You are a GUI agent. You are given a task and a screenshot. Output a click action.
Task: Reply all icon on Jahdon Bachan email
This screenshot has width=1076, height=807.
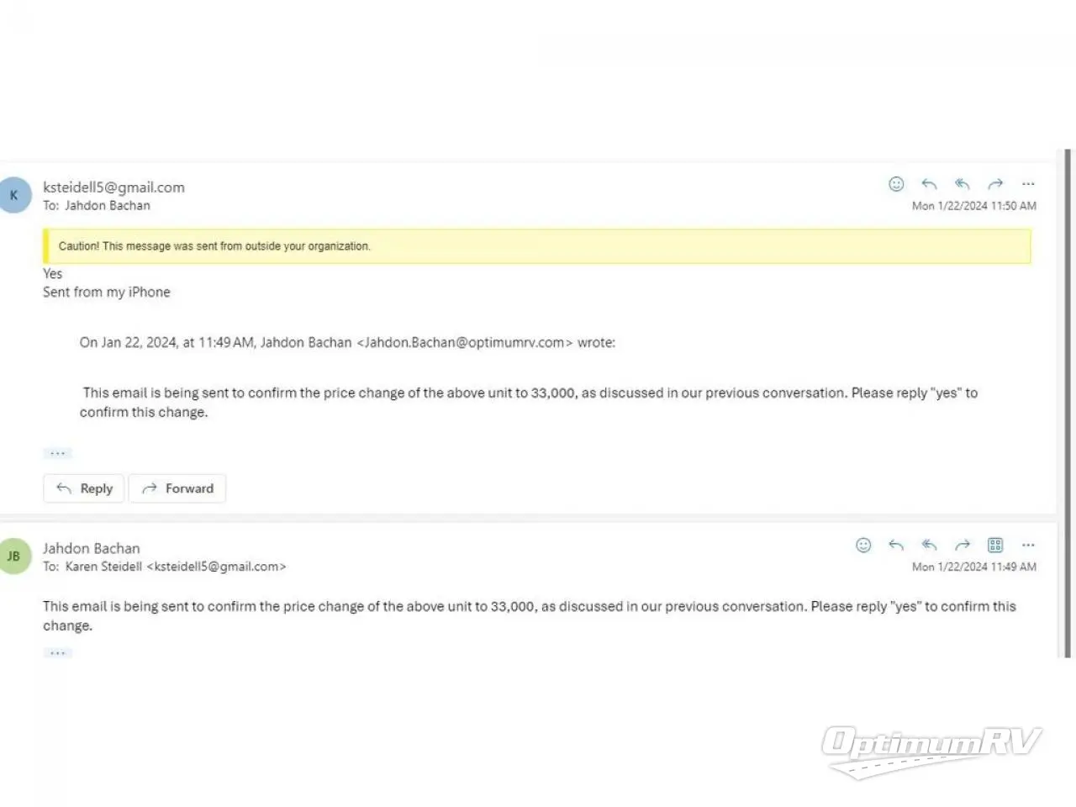929,546
